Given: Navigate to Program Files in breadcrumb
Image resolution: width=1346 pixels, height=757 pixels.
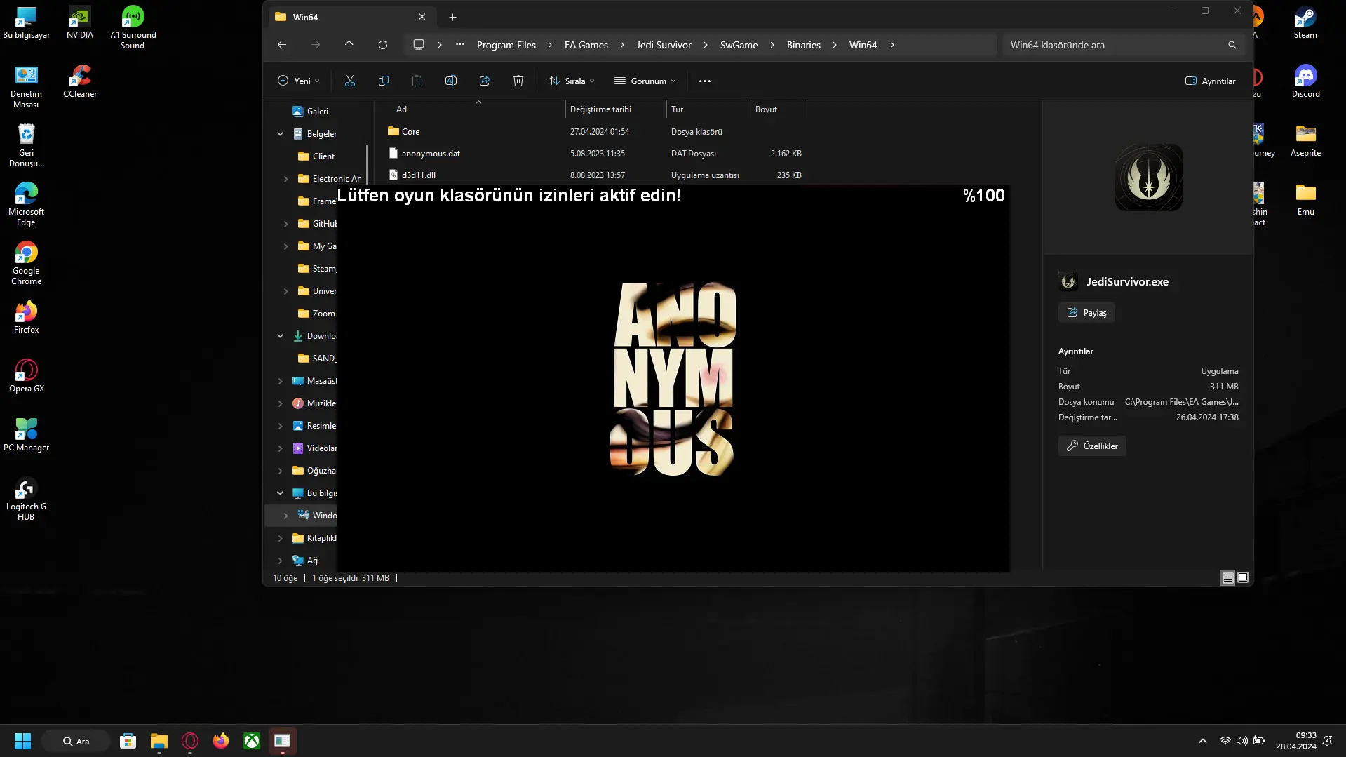Looking at the screenshot, I should (x=506, y=45).
